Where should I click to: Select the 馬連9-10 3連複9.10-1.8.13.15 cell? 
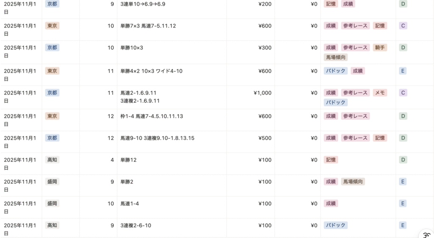tap(157, 138)
